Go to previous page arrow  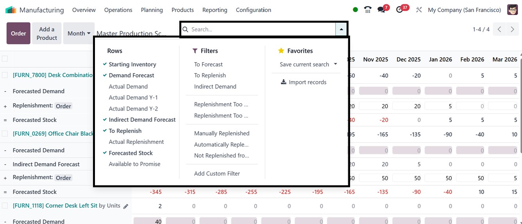click(x=499, y=29)
